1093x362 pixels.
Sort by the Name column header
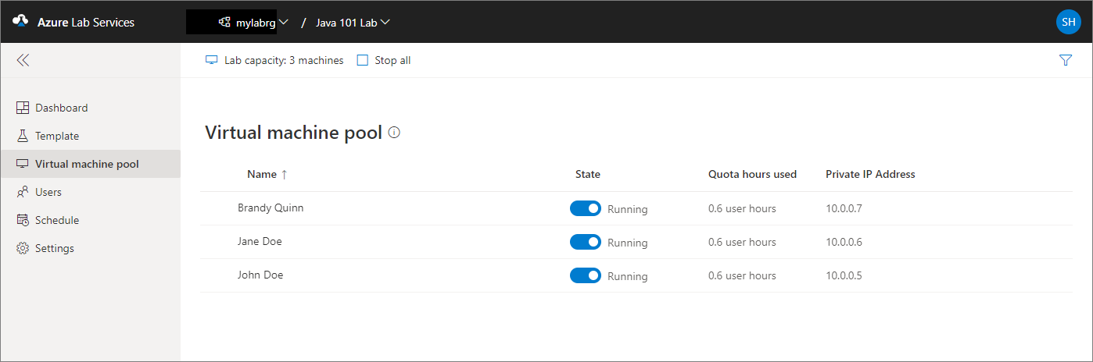click(262, 174)
